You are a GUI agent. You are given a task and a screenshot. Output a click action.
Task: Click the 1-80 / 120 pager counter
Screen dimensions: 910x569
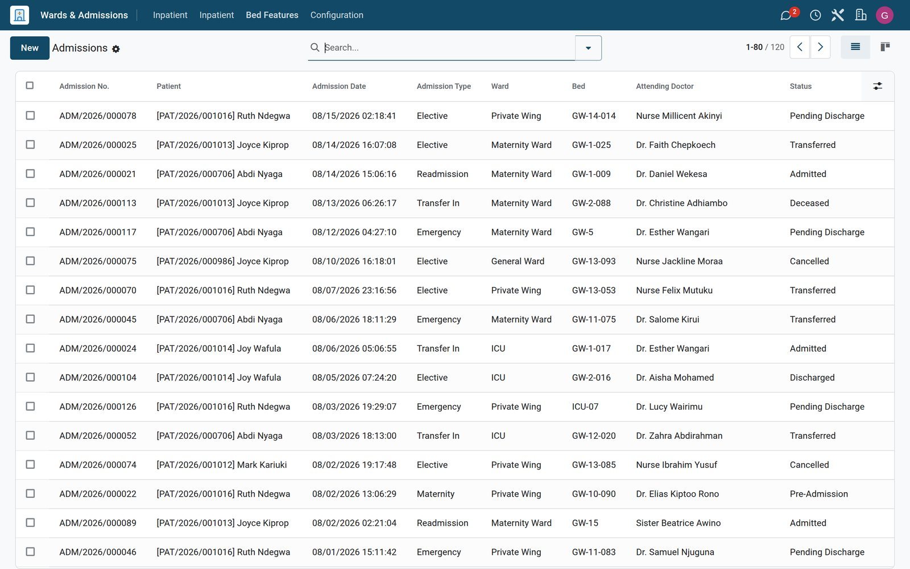[765, 47]
